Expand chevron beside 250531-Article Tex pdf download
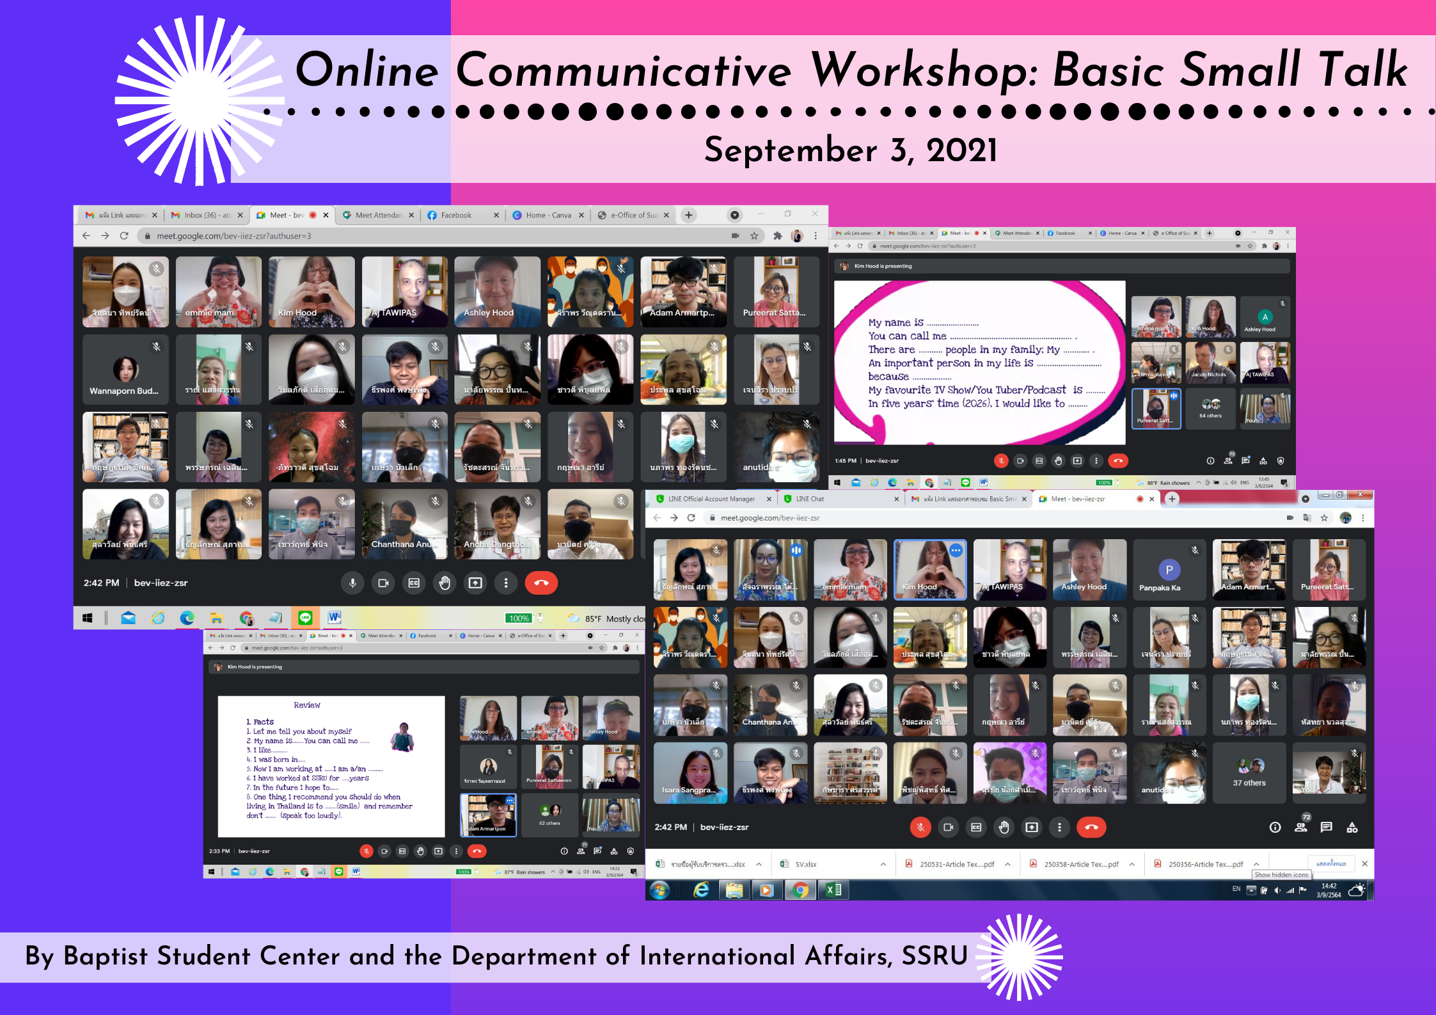The width and height of the screenshot is (1436, 1015). click(x=1007, y=864)
